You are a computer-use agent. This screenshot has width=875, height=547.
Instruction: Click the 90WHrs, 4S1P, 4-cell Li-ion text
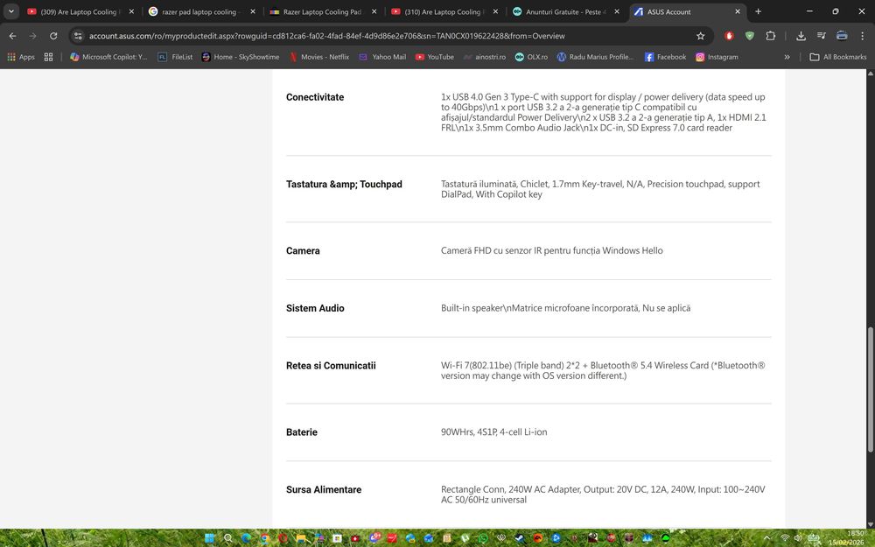(x=493, y=432)
